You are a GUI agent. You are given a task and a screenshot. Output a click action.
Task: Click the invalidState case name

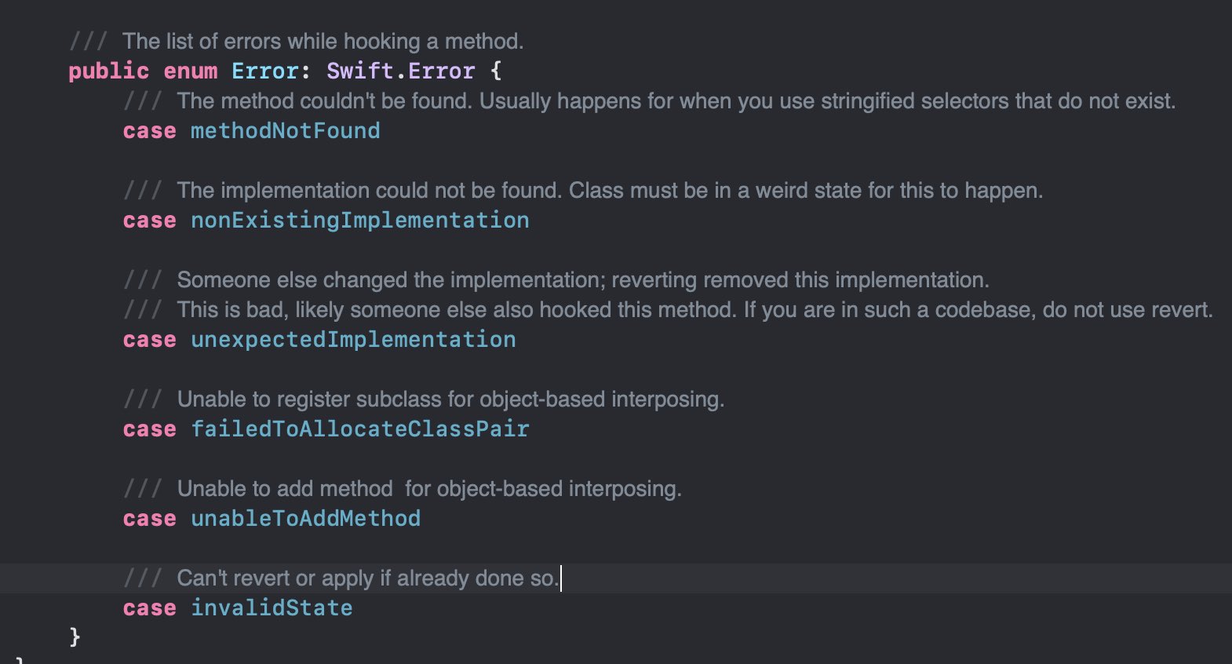272,608
